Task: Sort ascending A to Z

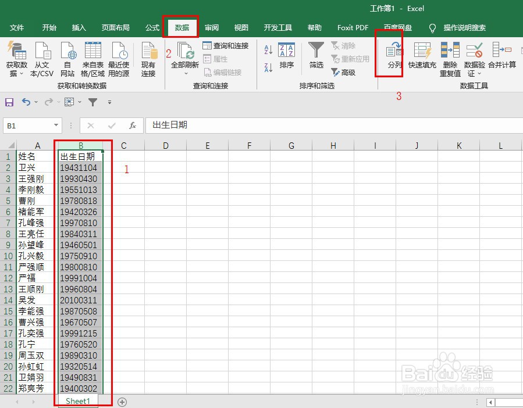Action: coord(269,49)
